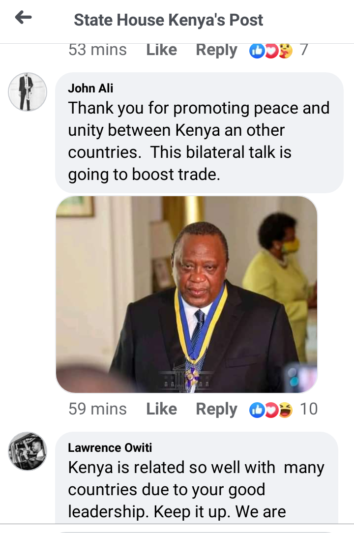Click the thumbs-up reaction icon with count 10
The height and width of the screenshot is (533, 354).
tap(257, 410)
